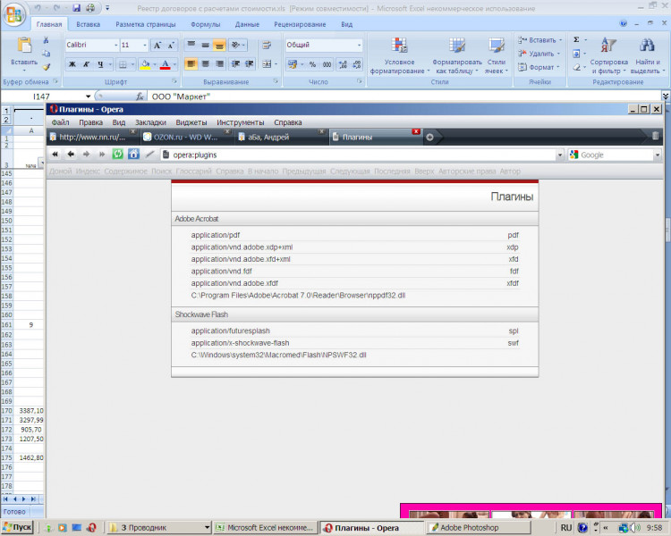Open Условное форматирование menu
Viewport: 671px width, 536px height.
(x=399, y=55)
